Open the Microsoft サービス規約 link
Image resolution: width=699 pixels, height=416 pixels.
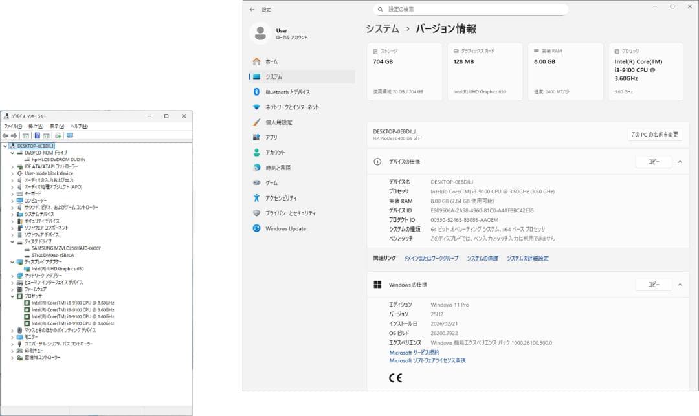point(414,353)
